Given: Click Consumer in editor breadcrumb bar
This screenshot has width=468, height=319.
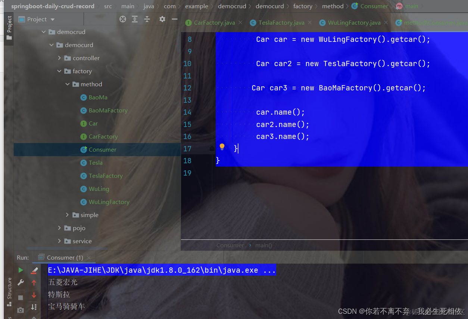Looking at the screenshot, I should (230, 245).
